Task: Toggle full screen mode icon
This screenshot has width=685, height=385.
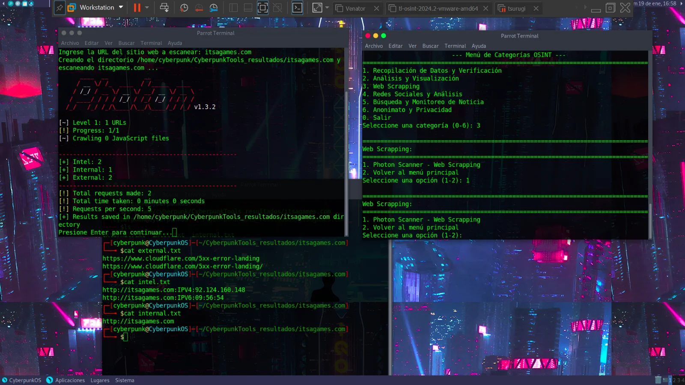Action: point(263,8)
